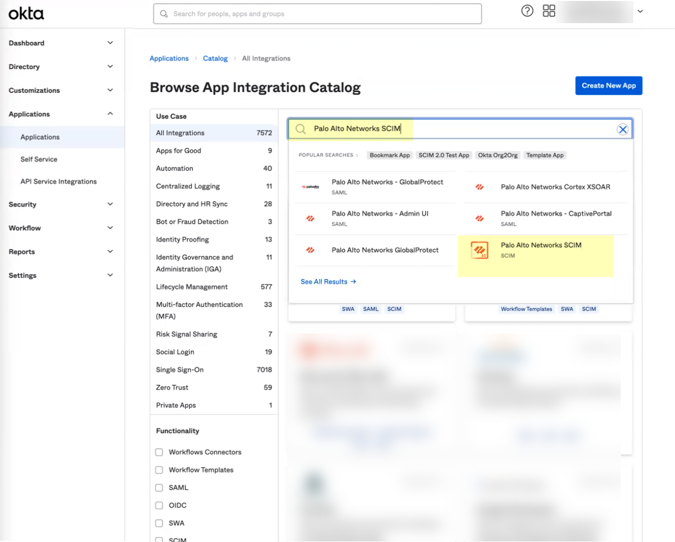Image resolution: width=675 pixels, height=542 pixels.
Task: Collapse the Applications section chevron
Action: coord(110,114)
